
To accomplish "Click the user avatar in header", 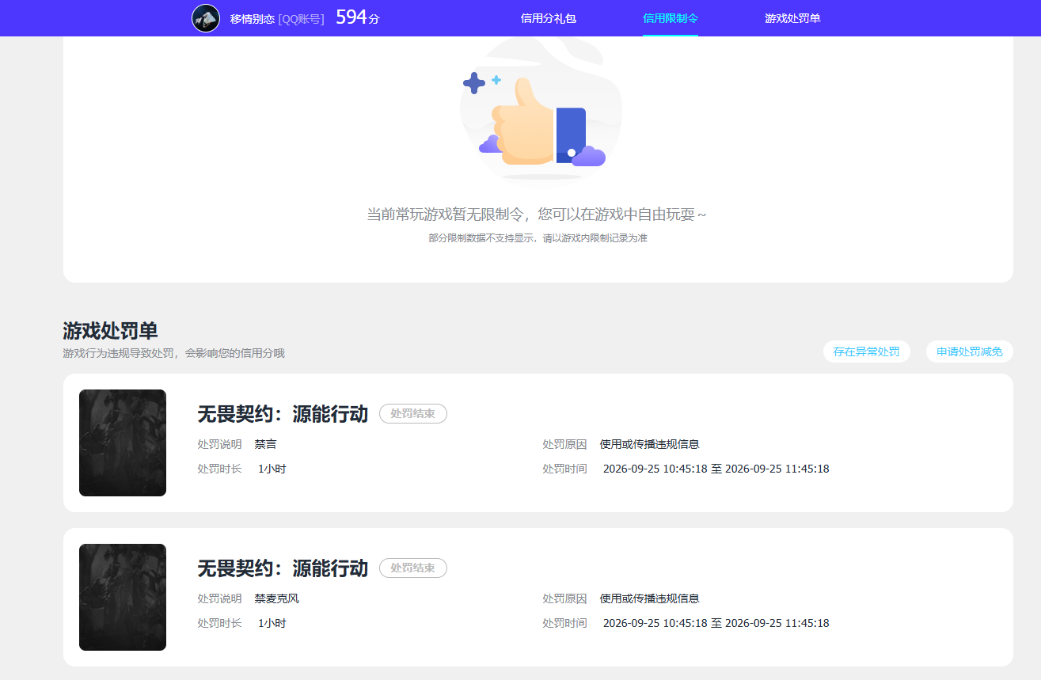I will point(206,18).
